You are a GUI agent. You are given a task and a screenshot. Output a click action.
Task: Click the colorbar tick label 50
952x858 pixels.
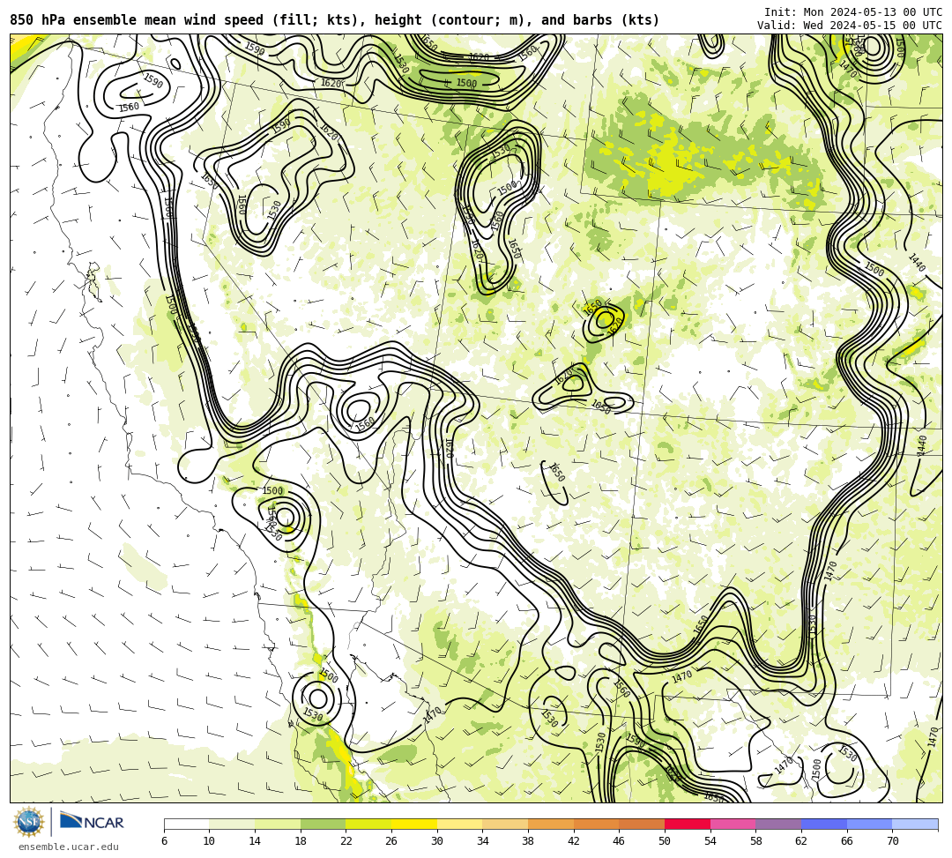(665, 841)
